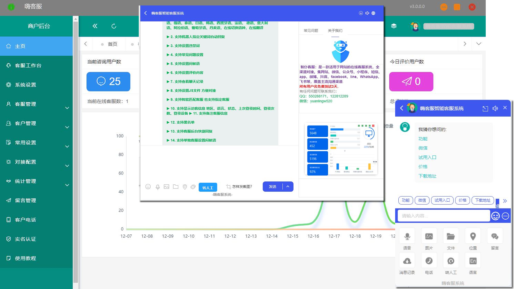Open the page tabs dropdown chevron
The height and width of the screenshot is (289, 514).
[479, 44]
